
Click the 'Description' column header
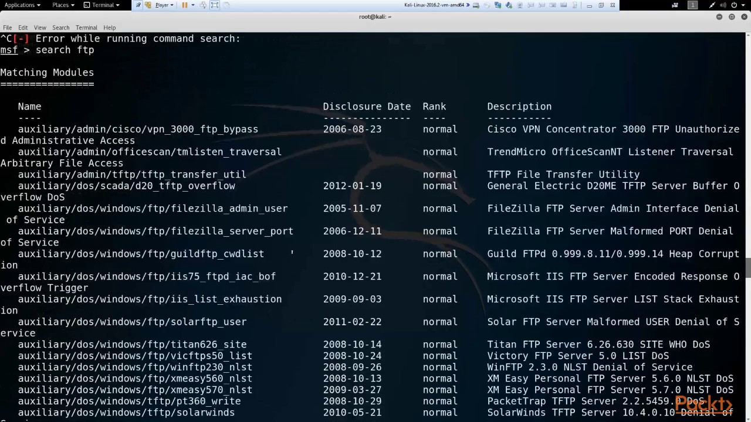[519, 107]
